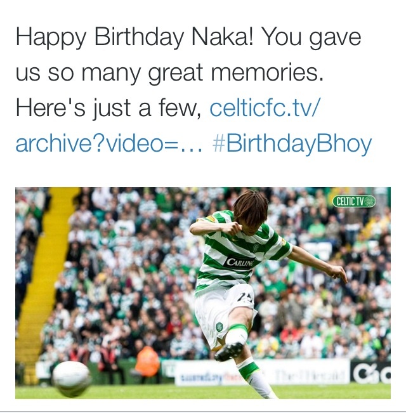Click the Celtic TV logo badge in the photo

354,202
